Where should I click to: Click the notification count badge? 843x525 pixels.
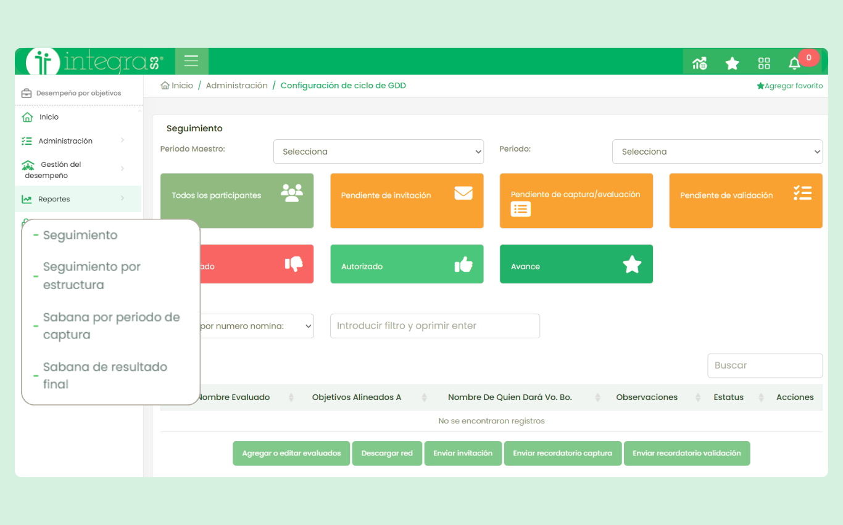(x=809, y=58)
